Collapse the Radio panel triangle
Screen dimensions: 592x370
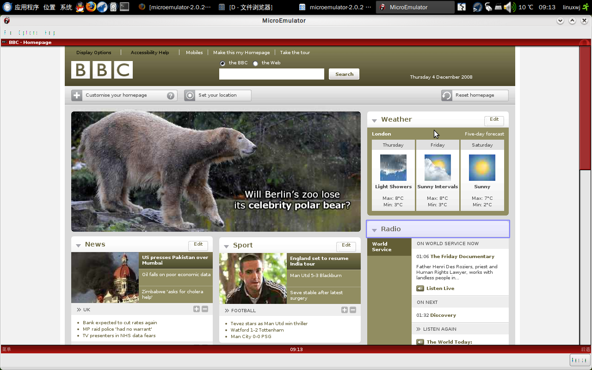click(x=374, y=230)
